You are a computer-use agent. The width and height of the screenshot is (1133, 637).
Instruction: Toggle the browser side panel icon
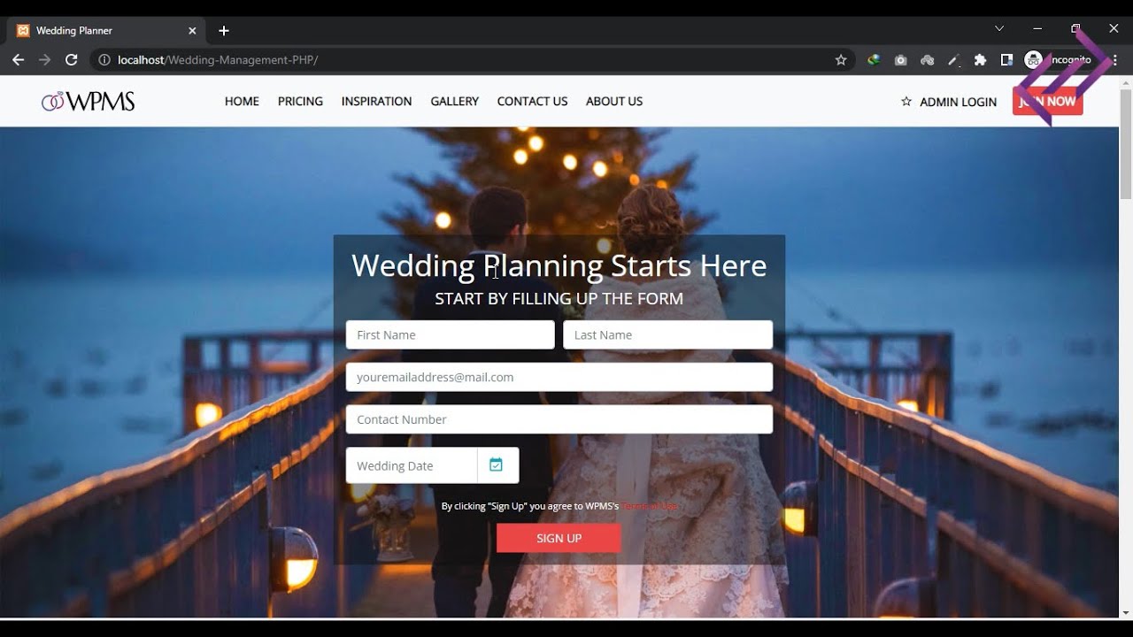click(x=1006, y=60)
